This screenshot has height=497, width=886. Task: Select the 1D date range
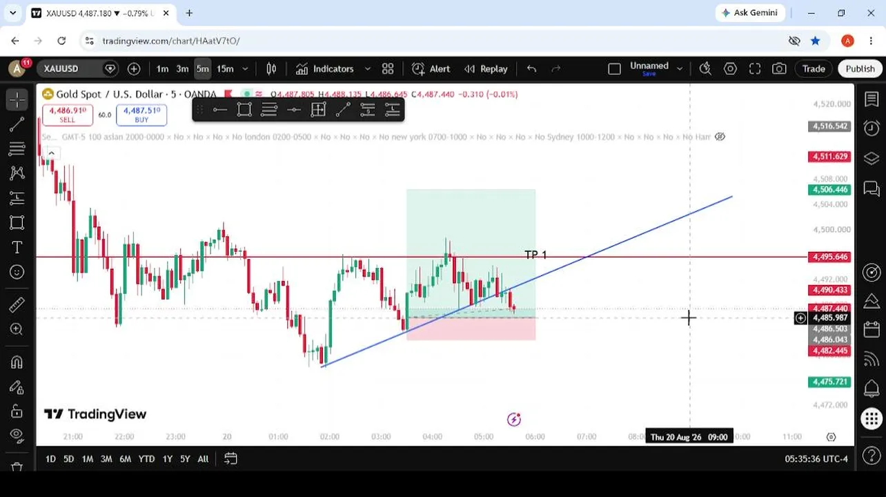50,458
